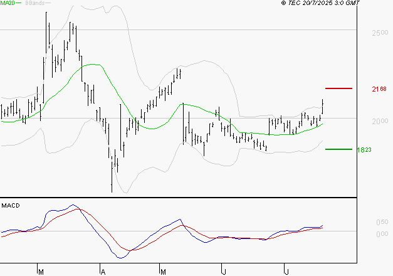
Task: Click the MA20 legend label
Action: tap(8, 3)
